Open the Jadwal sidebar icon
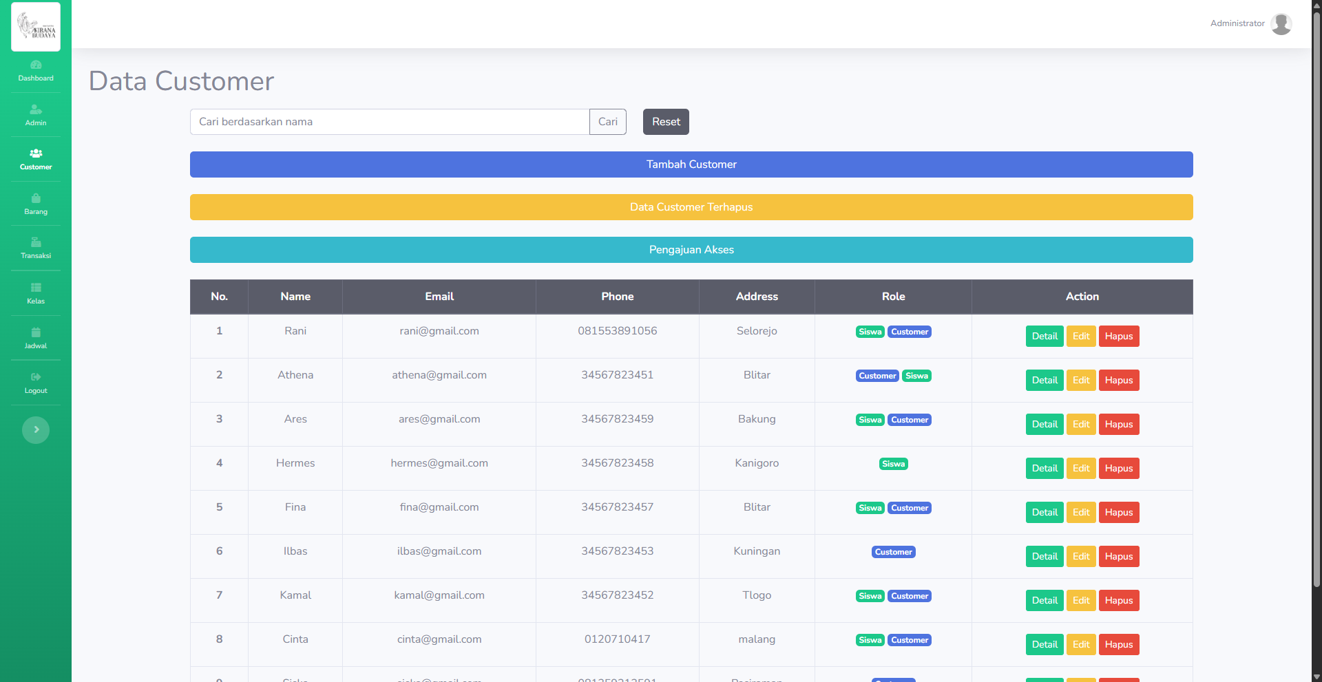 click(36, 332)
